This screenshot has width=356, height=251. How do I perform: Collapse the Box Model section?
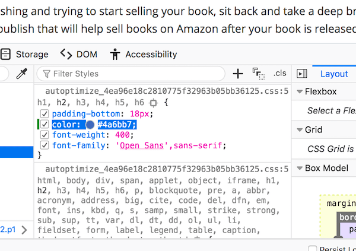click(x=299, y=168)
